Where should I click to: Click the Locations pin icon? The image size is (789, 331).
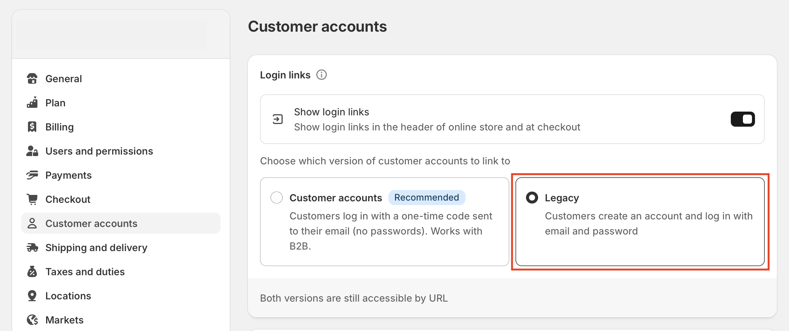[x=32, y=296]
